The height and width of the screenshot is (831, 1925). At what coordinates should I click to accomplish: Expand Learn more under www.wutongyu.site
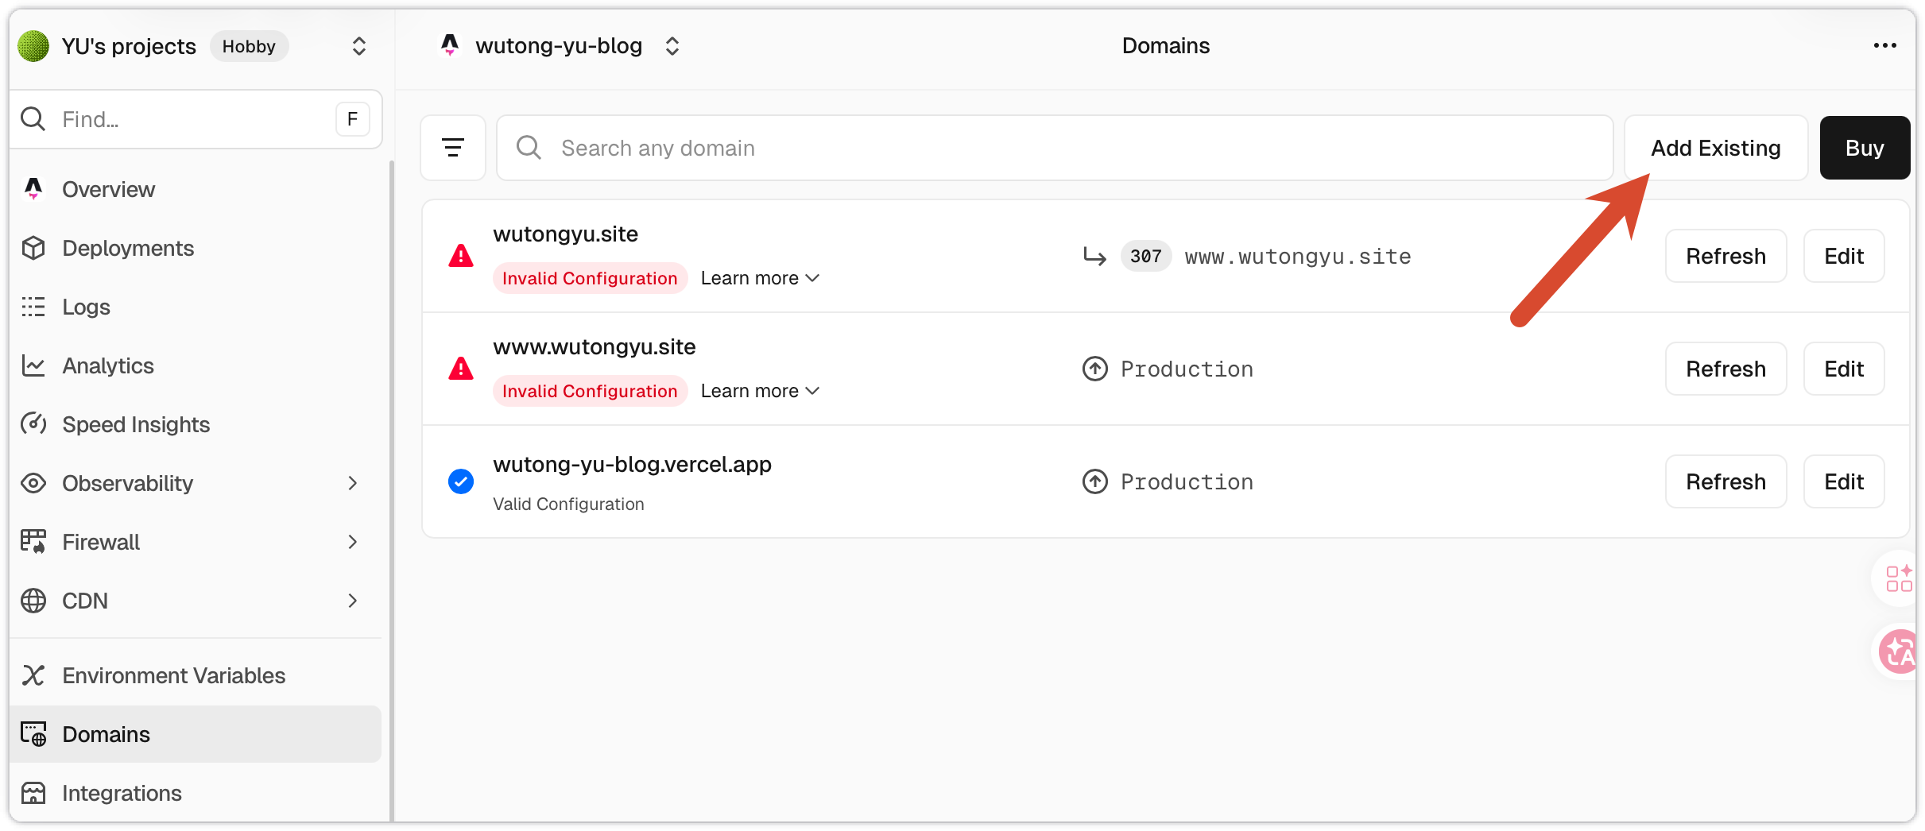(x=760, y=391)
